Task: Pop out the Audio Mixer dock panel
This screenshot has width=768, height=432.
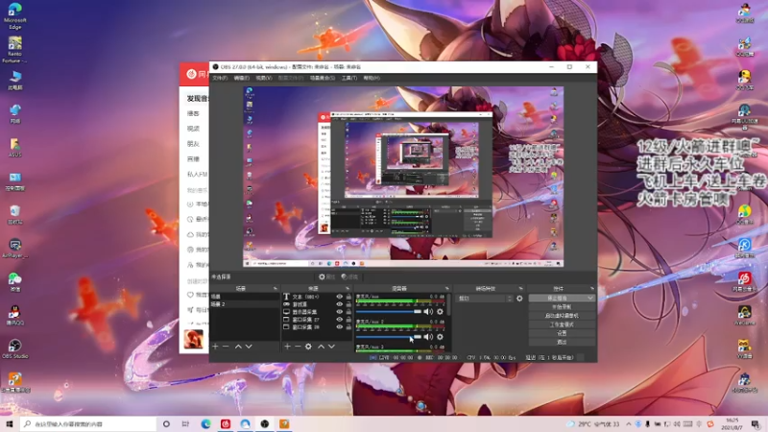Action: (446, 289)
